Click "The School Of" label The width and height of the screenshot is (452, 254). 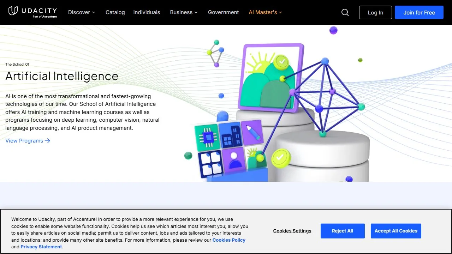17,64
